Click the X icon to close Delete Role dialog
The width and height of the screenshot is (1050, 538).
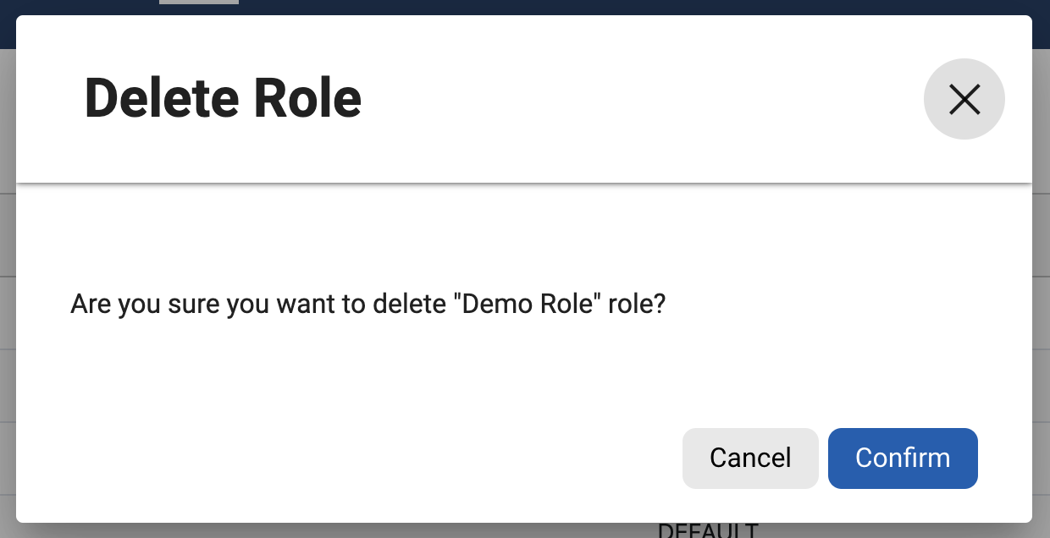[x=964, y=99]
